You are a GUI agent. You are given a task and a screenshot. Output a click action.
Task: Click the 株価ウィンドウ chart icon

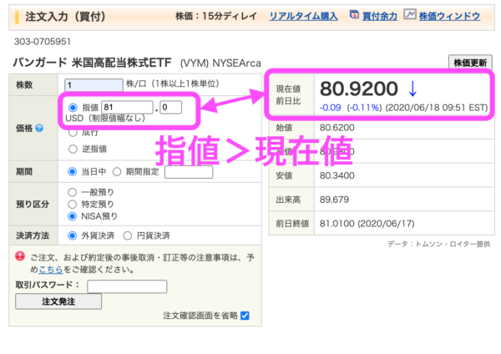click(410, 14)
